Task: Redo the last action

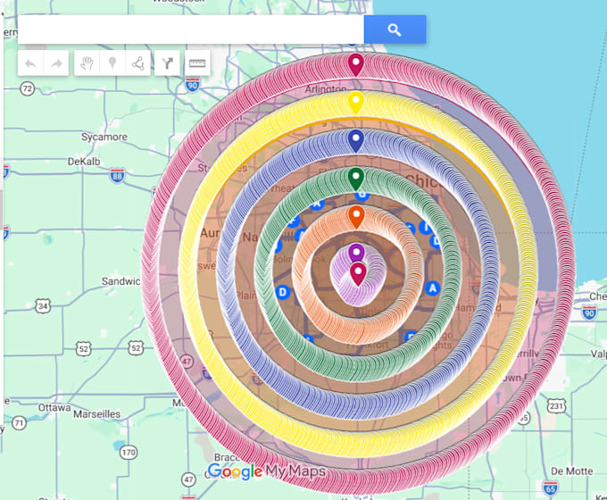Action: [56, 63]
